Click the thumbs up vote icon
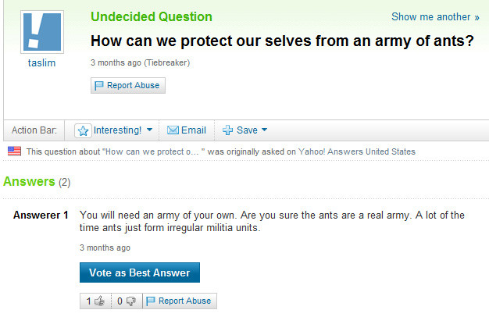This screenshot has width=489, height=317. pos(99,301)
